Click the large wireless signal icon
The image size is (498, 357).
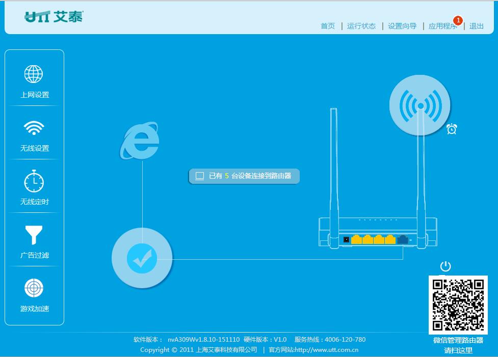tap(420, 104)
